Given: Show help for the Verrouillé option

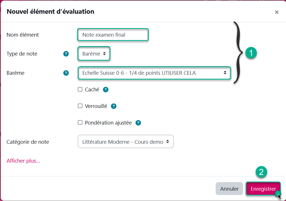Looking at the screenshot, I should (114, 106).
